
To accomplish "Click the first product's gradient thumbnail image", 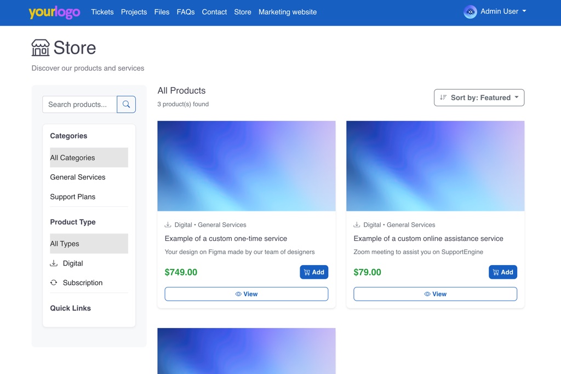I will pos(247,166).
